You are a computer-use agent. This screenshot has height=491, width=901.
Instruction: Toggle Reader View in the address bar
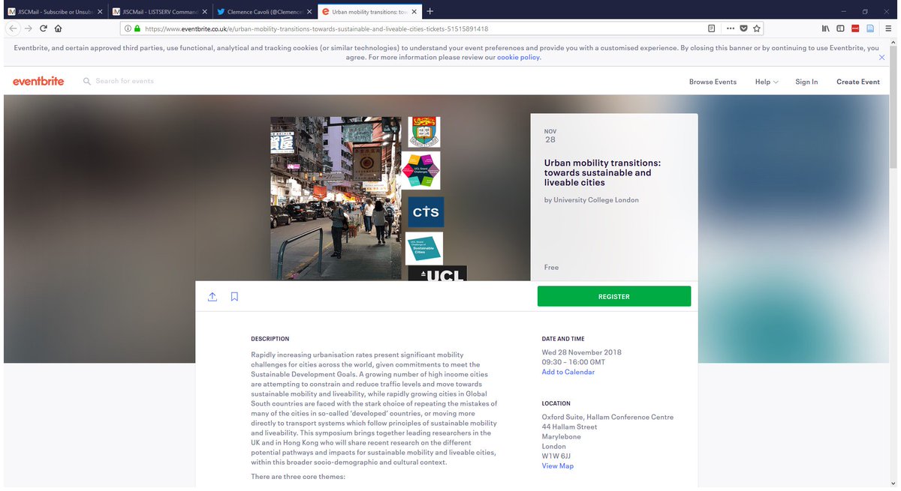click(711, 28)
